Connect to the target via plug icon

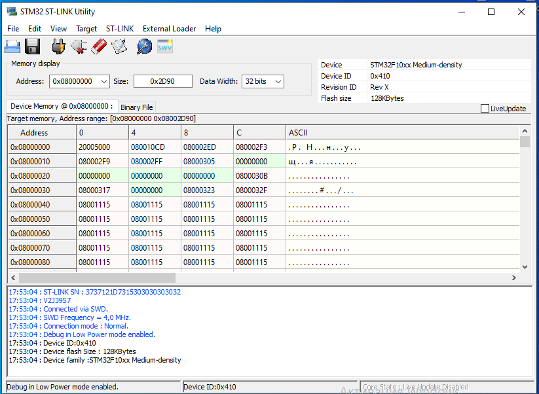click(x=58, y=46)
